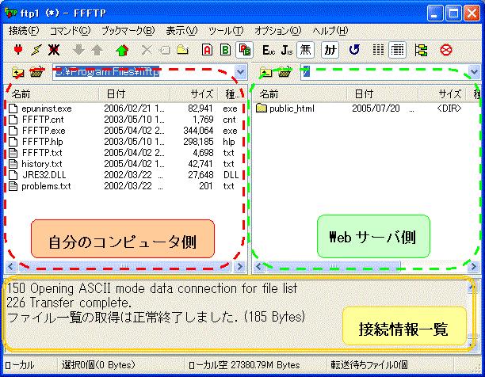This screenshot has height=377, width=485.
Task: Click the Connect plug icon
Action: click(x=18, y=50)
